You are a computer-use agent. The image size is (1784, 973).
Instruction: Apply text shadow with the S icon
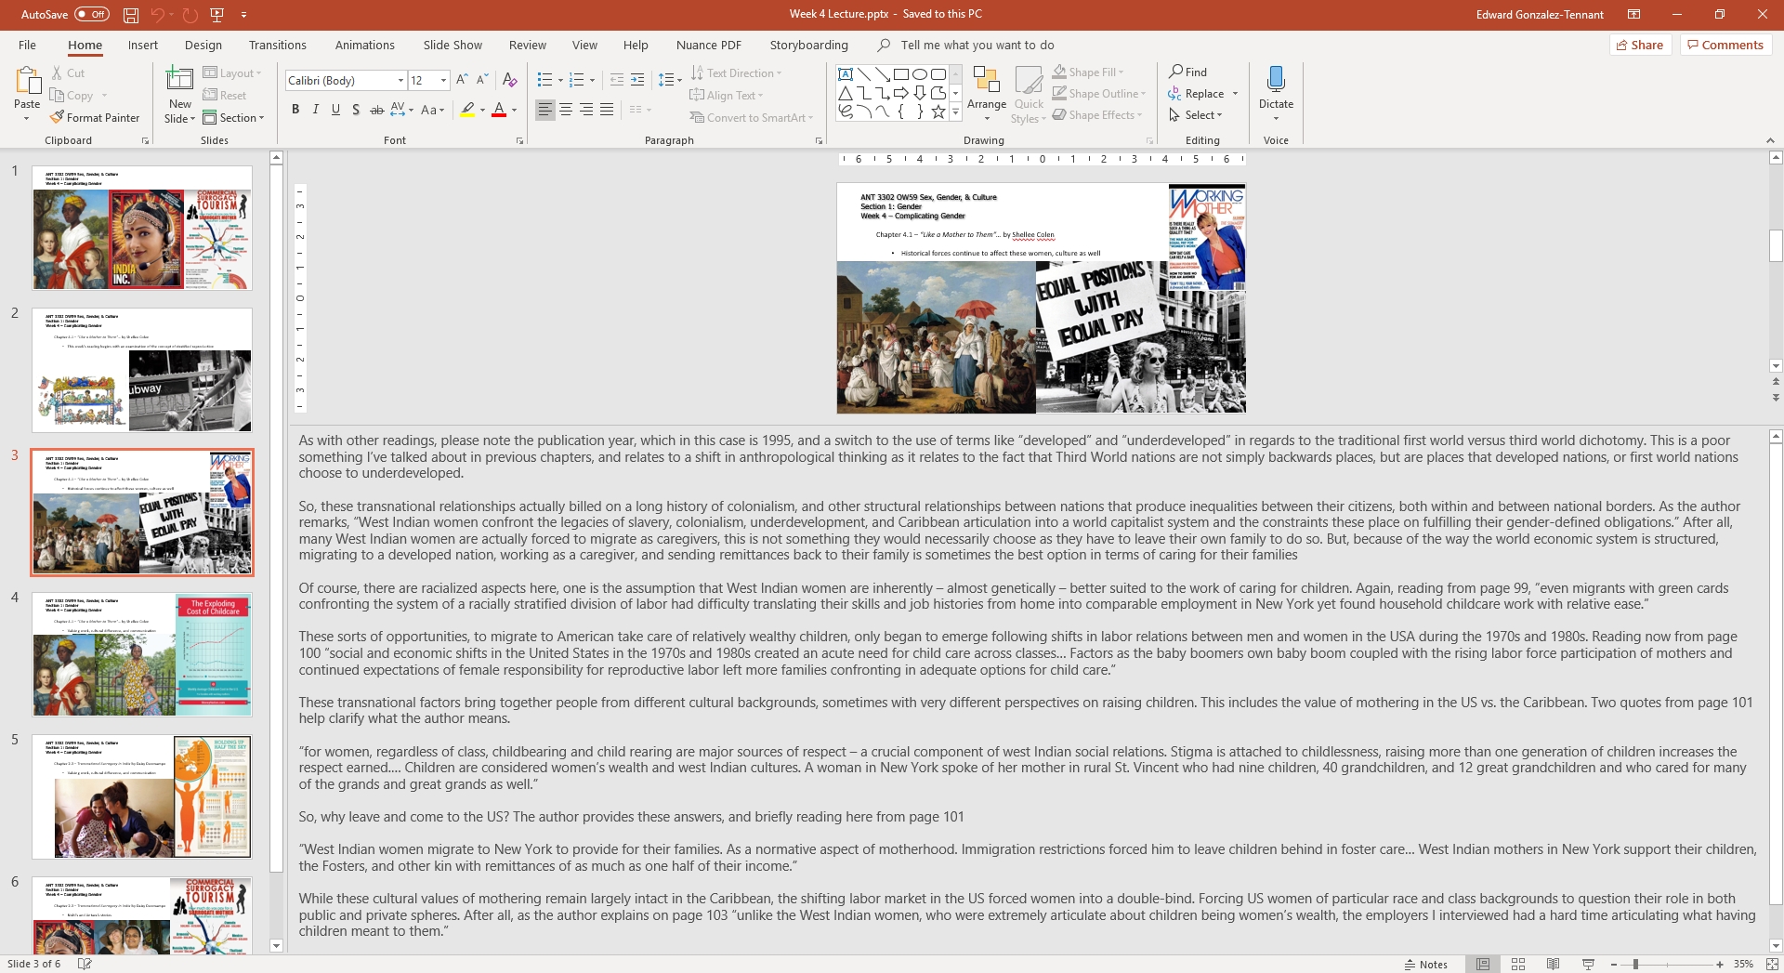tap(356, 110)
